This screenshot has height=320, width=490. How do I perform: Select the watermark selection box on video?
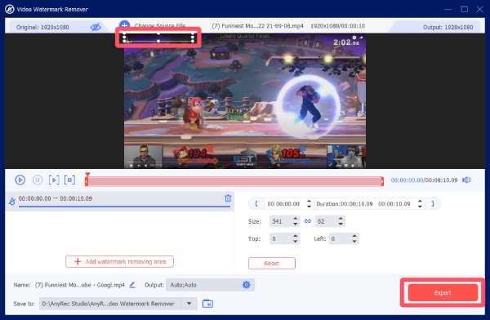(x=158, y=37)
